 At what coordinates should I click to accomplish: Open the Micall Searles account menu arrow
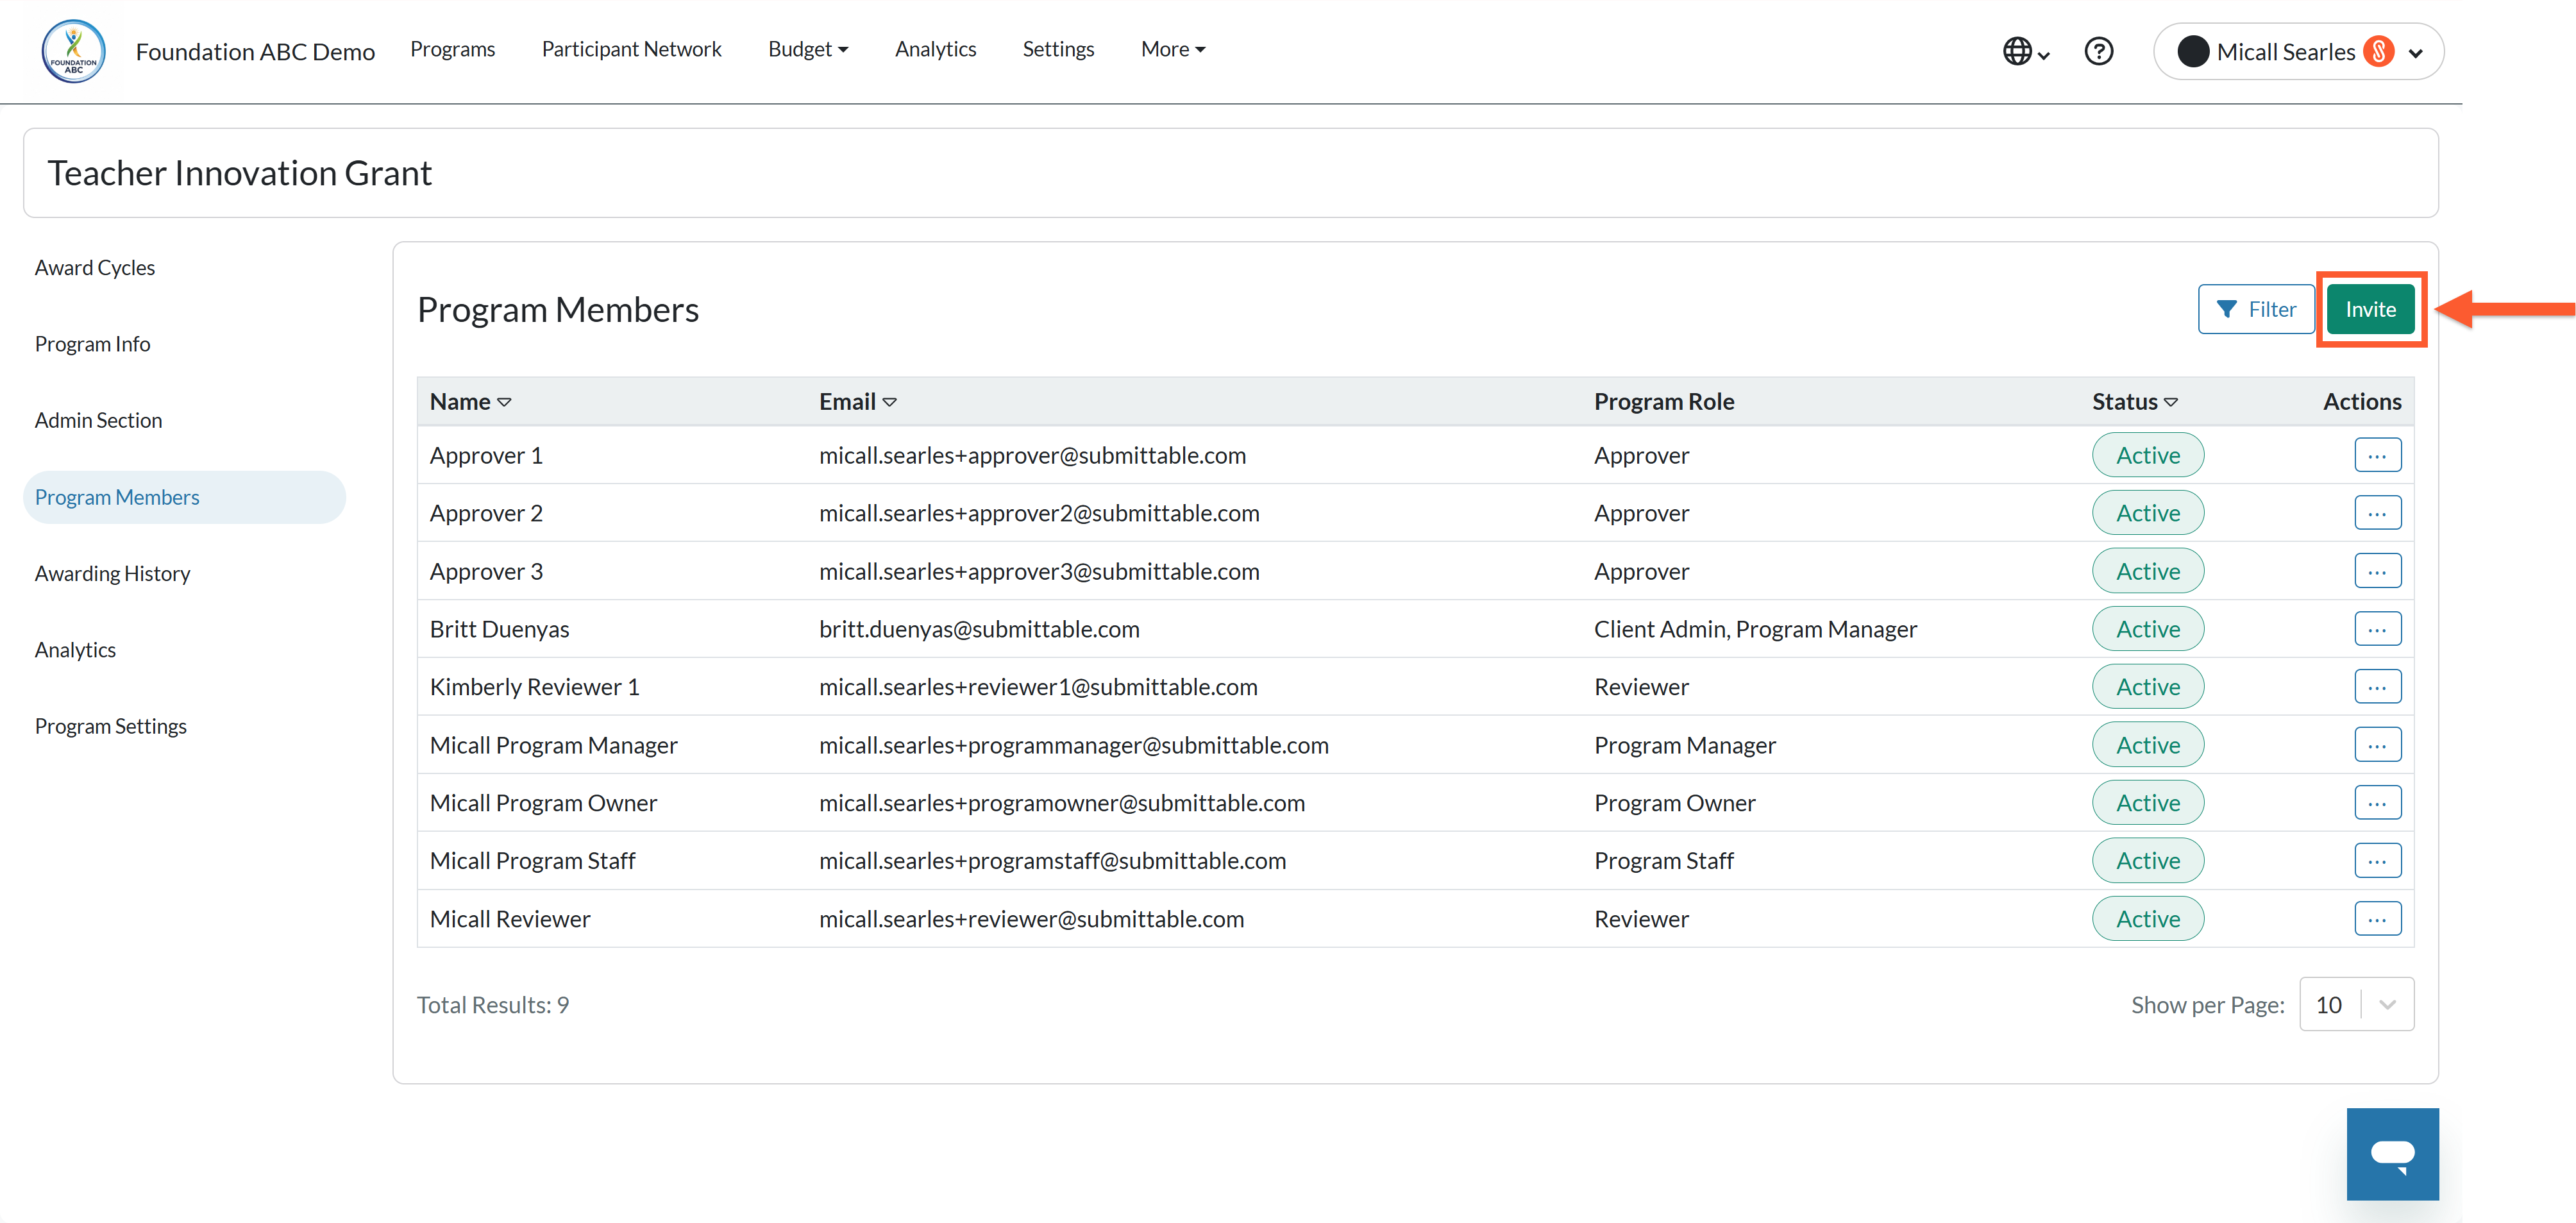click(2416, 53)
